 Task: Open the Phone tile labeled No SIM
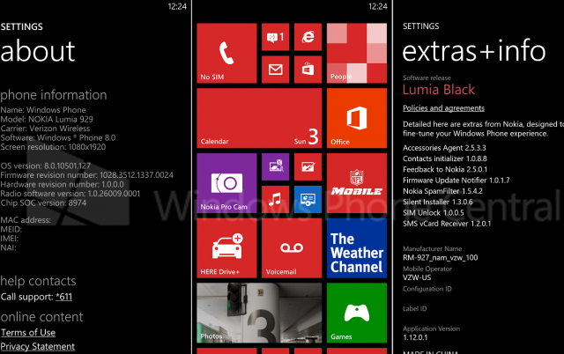pyautogui.click(x=227, y=53)
